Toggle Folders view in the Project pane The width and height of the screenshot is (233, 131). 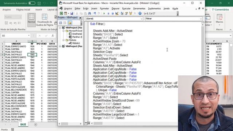[70, 23]
